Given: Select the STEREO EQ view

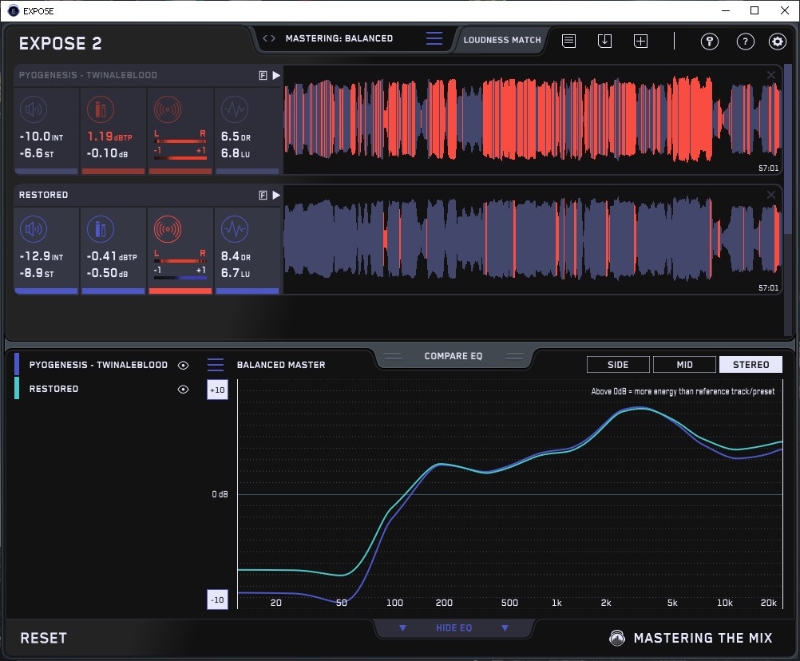Looking at the screenshot, I should point(750,365).
